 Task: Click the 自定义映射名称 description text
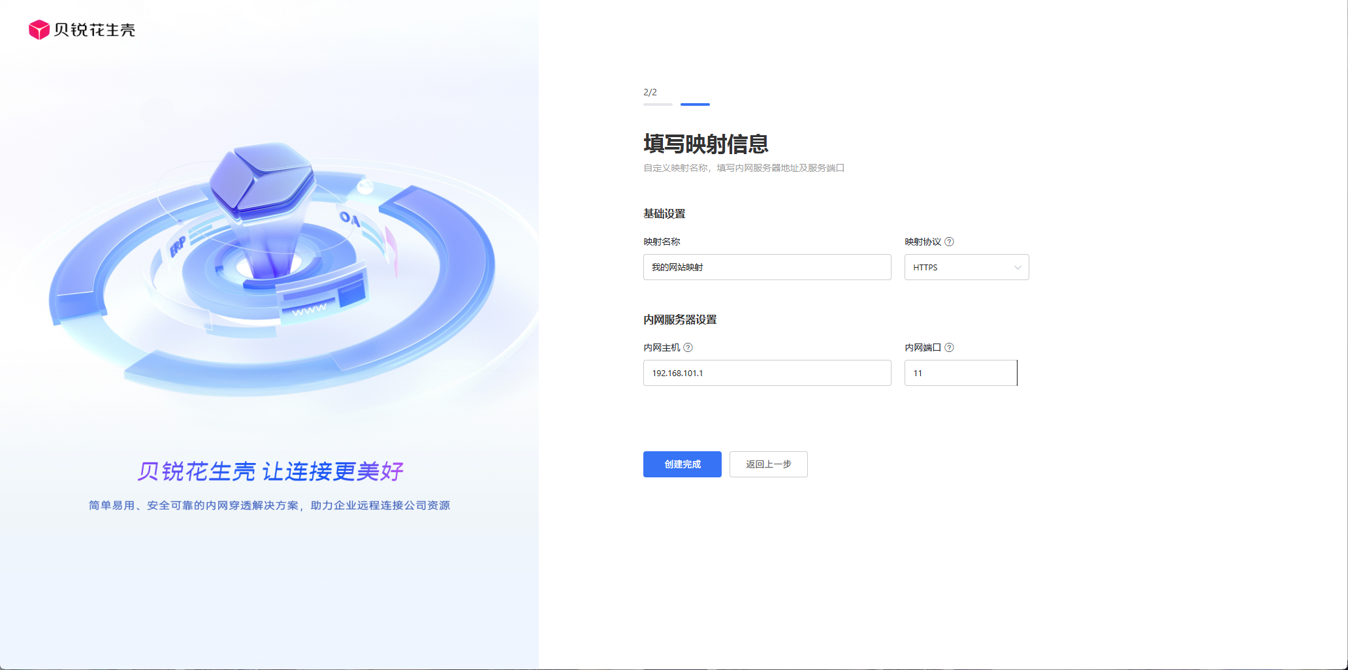[x=744, y=168]
